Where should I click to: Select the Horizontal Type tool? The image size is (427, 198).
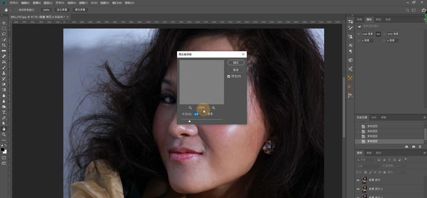click(x=4, y=112)
